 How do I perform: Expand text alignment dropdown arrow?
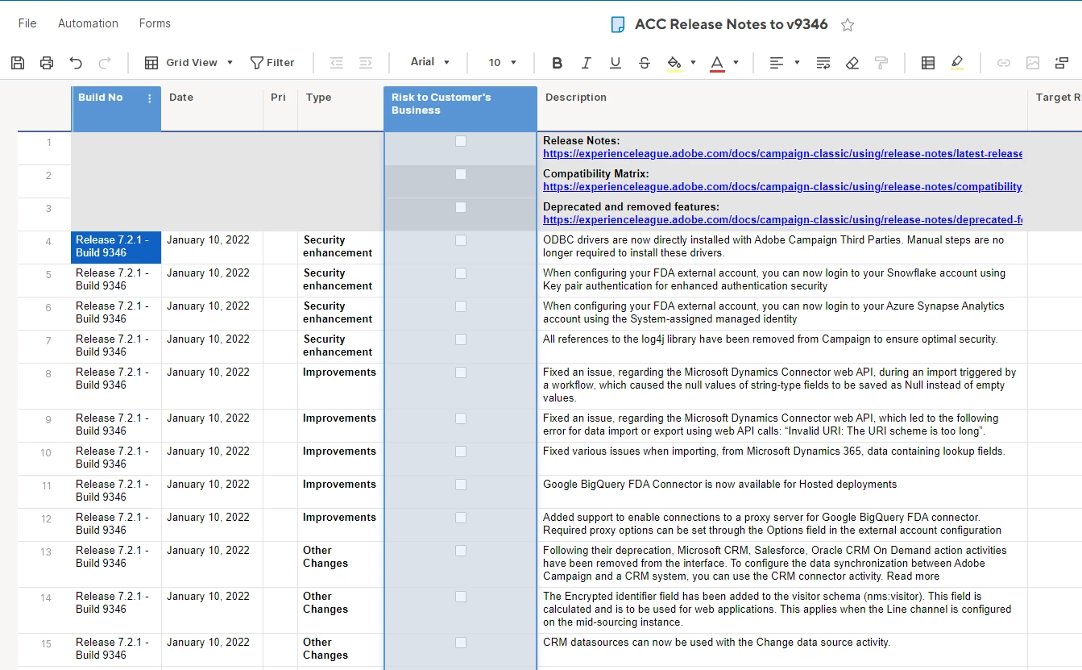[797, 63]
